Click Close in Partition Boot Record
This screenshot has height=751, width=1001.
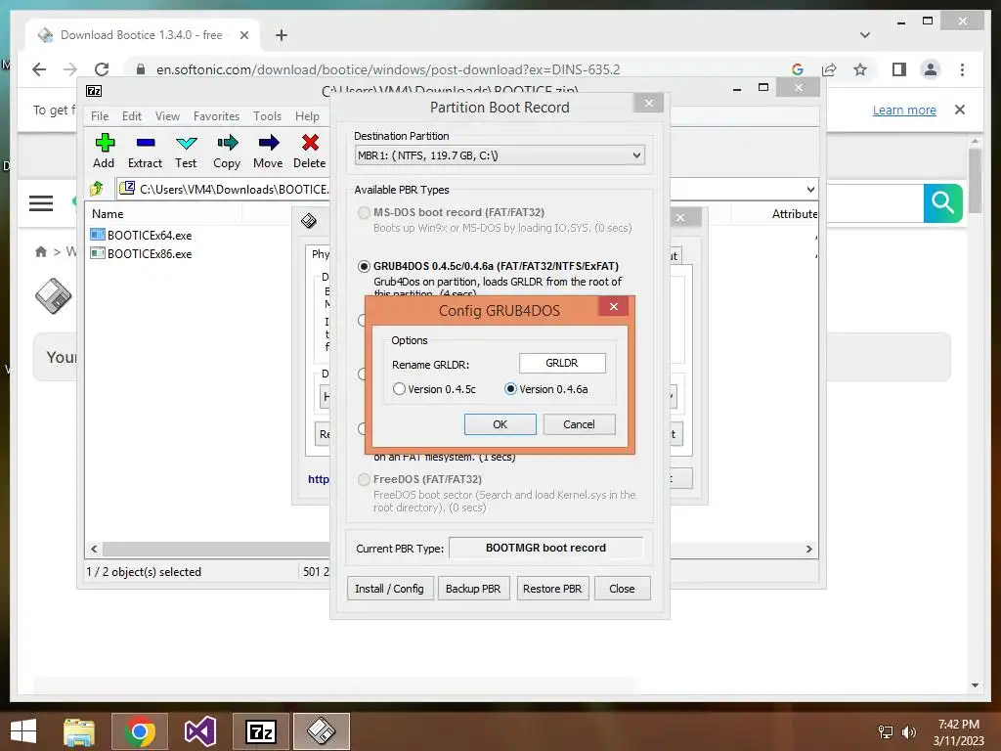[622, 589]
